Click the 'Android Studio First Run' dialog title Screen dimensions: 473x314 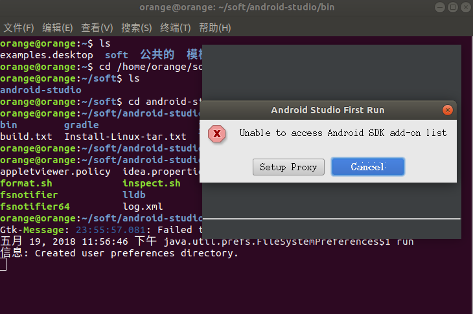(x=328, y=110)
